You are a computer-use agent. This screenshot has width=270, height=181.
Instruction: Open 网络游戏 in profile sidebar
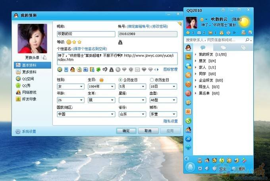33,92
